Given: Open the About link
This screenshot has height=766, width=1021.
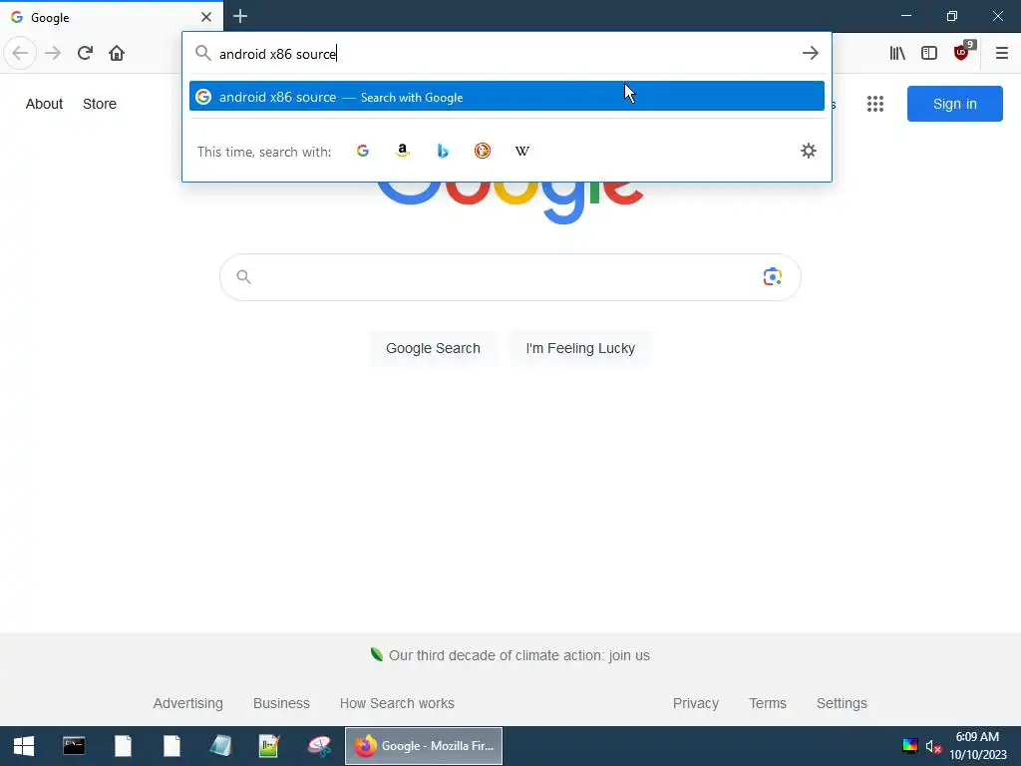Looking at the screenshot, I should (44, 104).
